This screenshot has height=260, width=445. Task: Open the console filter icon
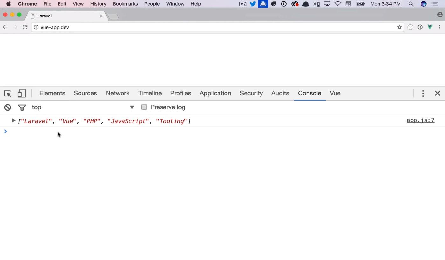coord(22,107)
